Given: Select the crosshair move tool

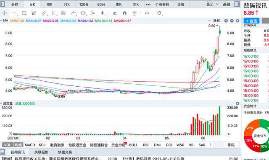Looking at the screenshot, I should [x=5, y=13].
